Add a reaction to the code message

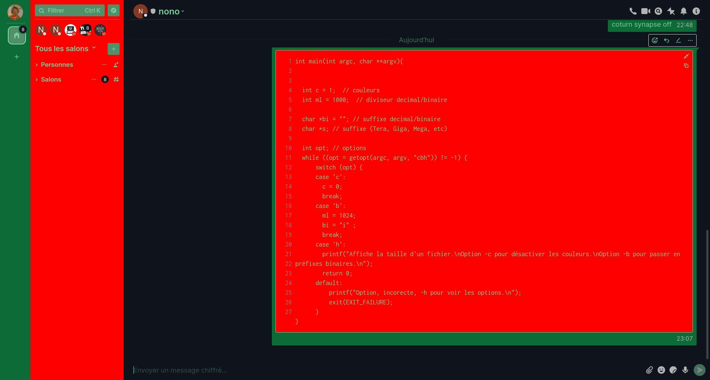click(655, 40)
